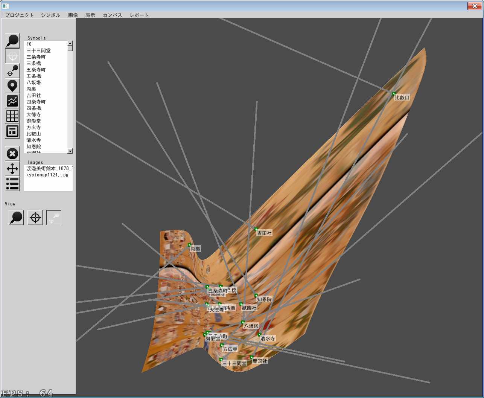Open the 画像 menu
This screenshot has width=484, height=398.
(x=73, y=15)
